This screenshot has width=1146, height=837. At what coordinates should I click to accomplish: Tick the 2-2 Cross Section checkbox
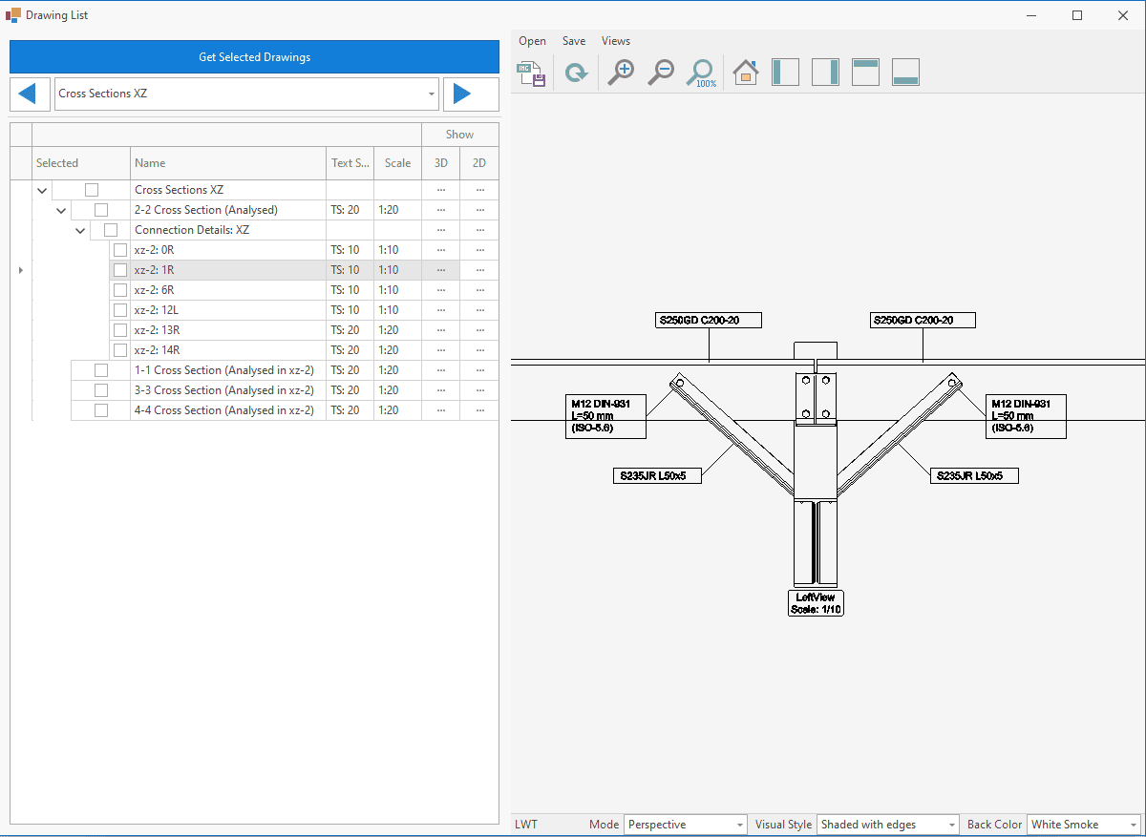coord(101,210)
